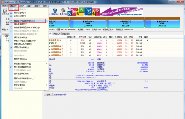Viewport: 185px width, 119px height.
Task: Click the hard disk icon in the tree
Action: pos(7,36)
